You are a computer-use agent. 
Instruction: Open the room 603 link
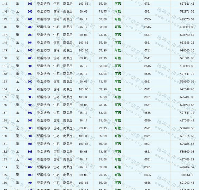click(30, 81)
